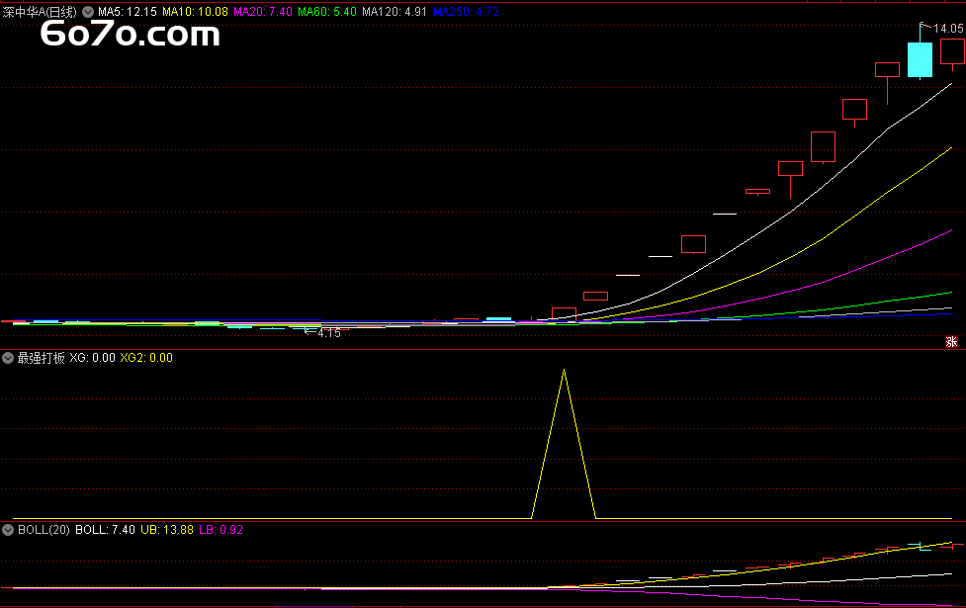Select the BOLL(20) indicator name
The image size is (966, 608).
44,530
